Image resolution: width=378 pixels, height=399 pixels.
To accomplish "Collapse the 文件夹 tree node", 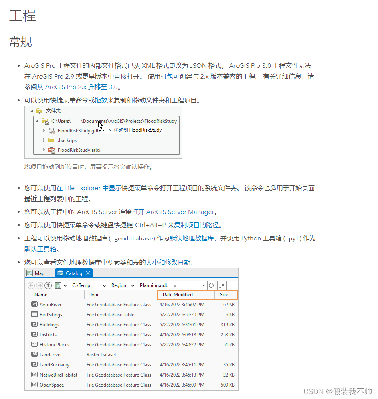I will pos(32,111).
